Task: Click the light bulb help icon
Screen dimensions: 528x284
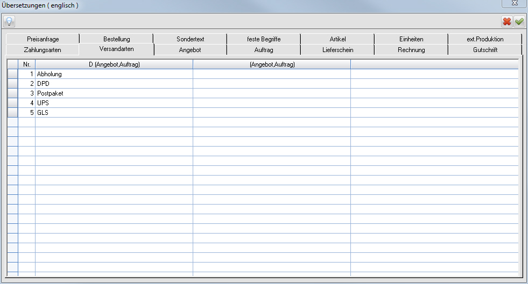Action: point(9,21)
